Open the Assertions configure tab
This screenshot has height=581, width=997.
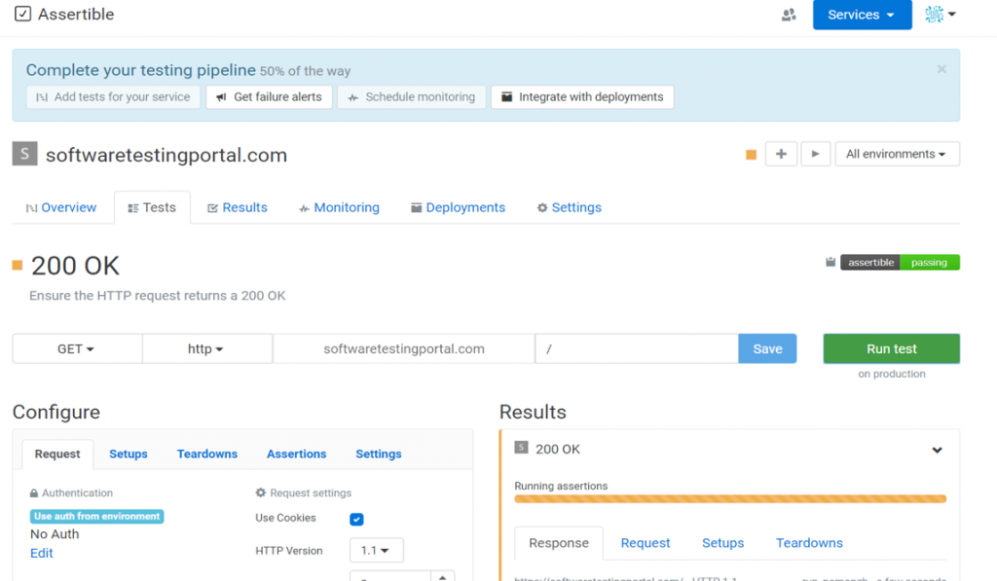[x=296, y=454]
